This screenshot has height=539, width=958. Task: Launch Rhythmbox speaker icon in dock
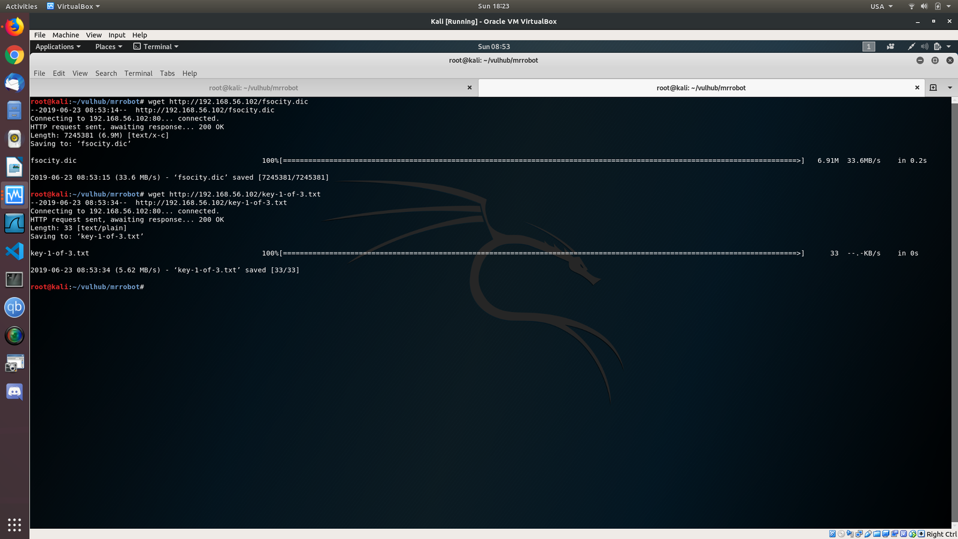14,139
